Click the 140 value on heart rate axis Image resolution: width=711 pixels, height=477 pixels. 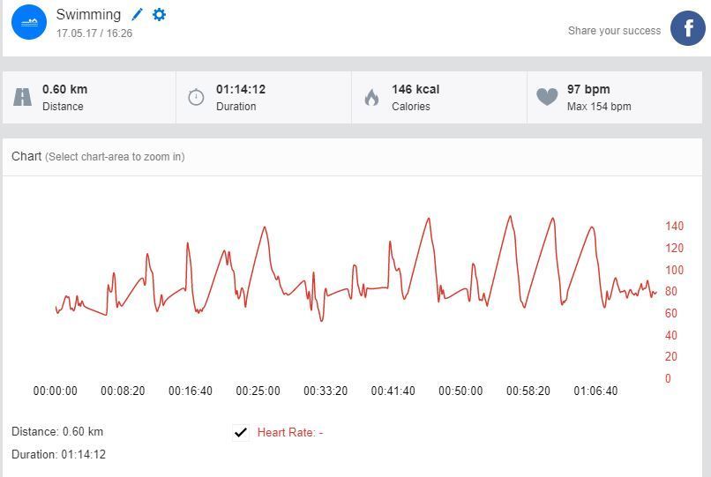click(674, 227)
